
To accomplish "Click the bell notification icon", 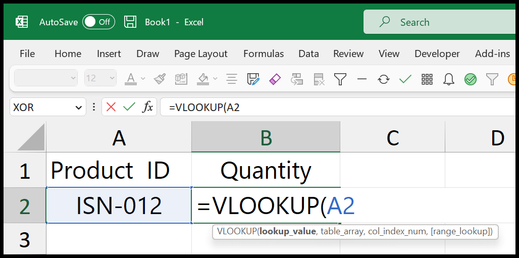I will [x=448, y=79].
